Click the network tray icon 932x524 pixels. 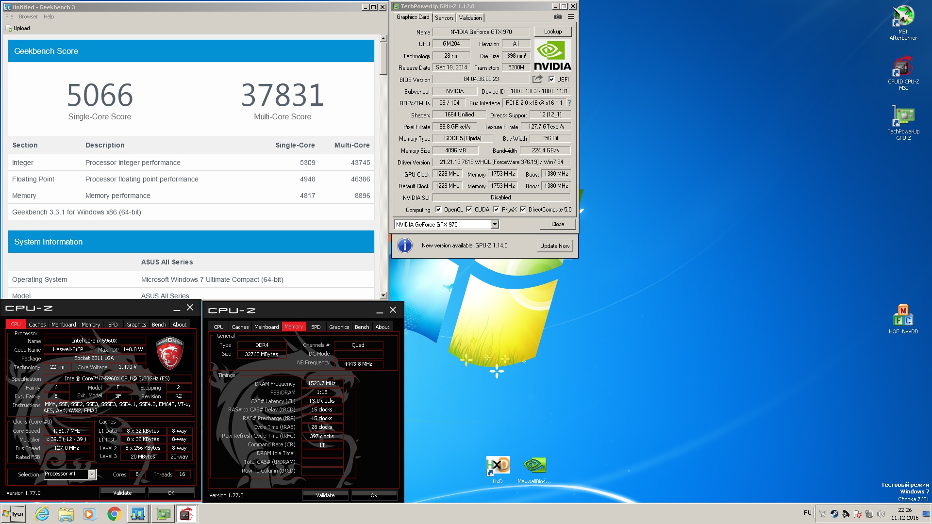click(869, 514)
